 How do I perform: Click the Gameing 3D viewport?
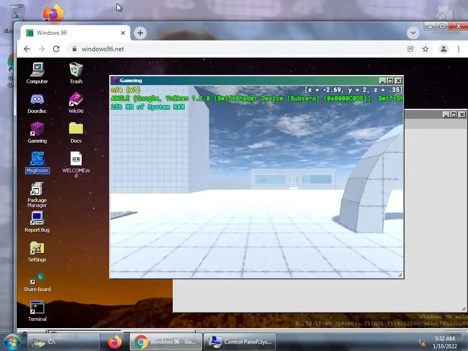(x=257, y=182)
